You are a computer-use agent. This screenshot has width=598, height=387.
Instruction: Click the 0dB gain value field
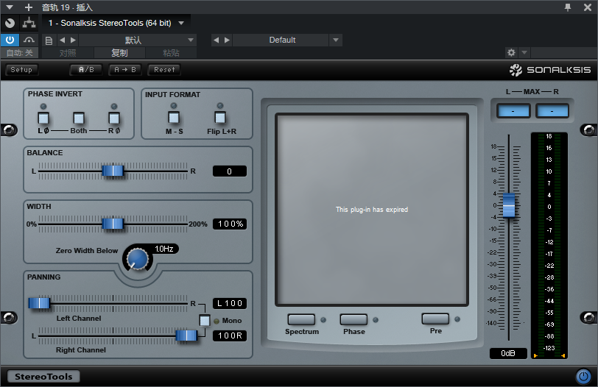pos(508,353)
